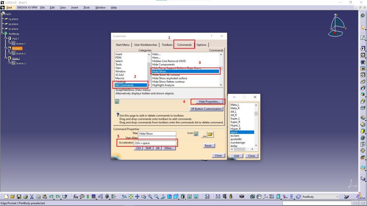
Task: Click the Accelerator input field
Action: tap(155, 143)
